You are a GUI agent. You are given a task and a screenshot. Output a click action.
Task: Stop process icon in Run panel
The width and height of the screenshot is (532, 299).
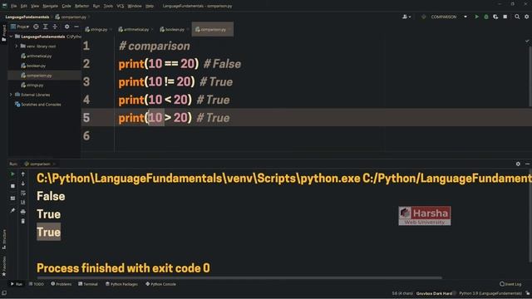[x=13, y=186]
